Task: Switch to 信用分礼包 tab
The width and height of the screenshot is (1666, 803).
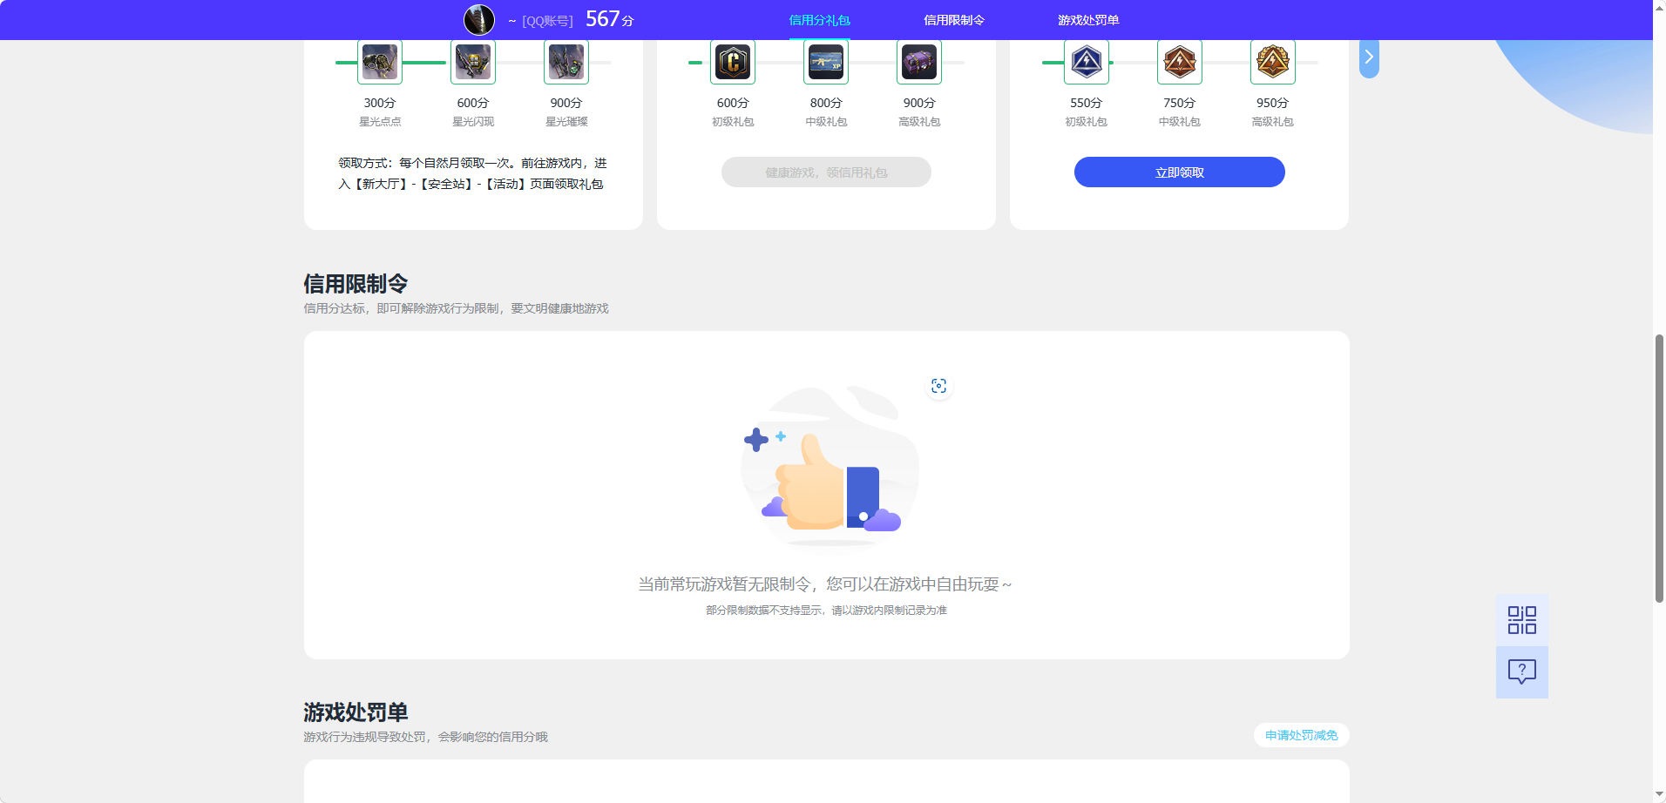Action: click(x=819, y=20)
